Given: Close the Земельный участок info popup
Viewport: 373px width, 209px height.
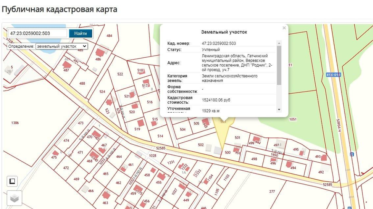Looking at the screenshot, I should point(284,28).
